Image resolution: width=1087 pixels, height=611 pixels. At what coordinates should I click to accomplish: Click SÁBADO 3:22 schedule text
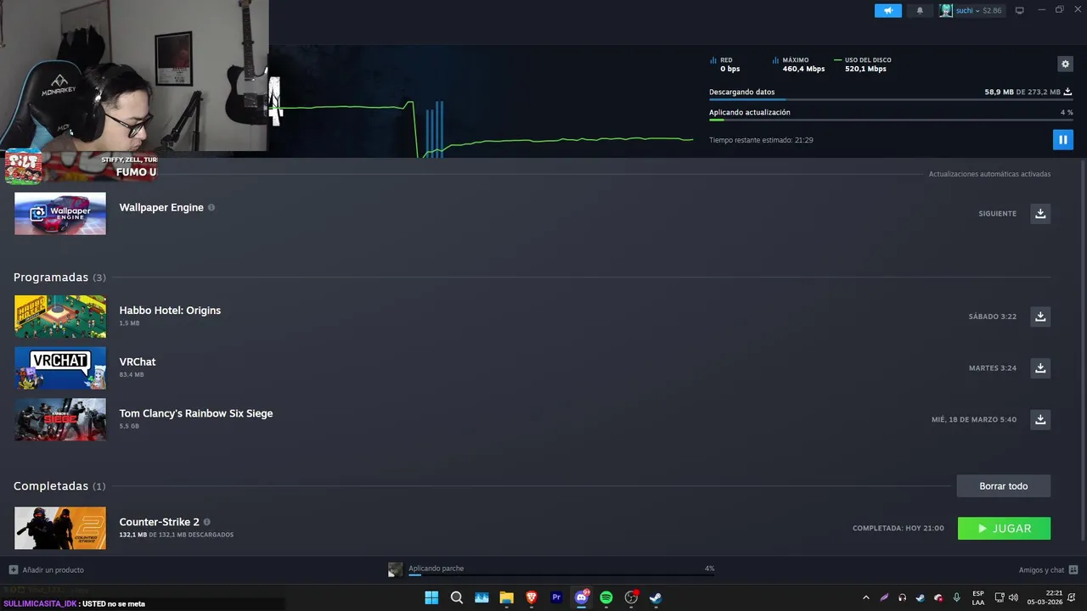tap(992, 317)
